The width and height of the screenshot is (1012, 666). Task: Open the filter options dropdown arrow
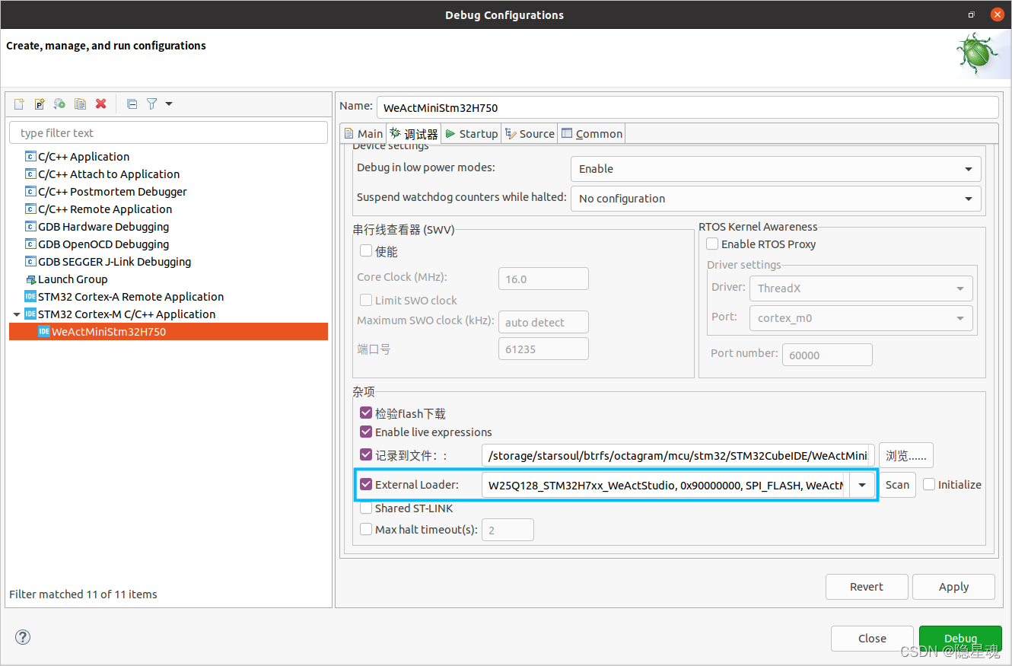point(169,104)
